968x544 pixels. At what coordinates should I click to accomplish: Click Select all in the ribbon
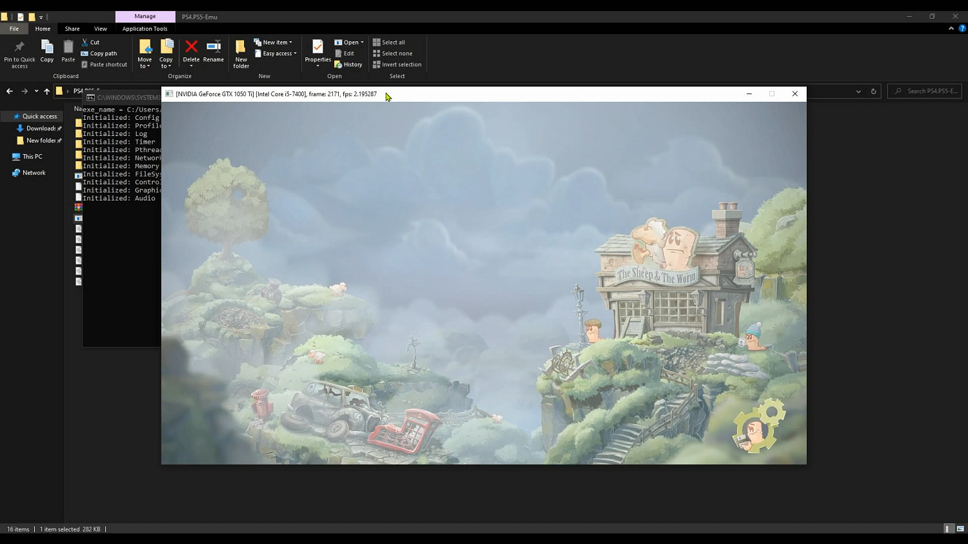(x=389, y=43)
